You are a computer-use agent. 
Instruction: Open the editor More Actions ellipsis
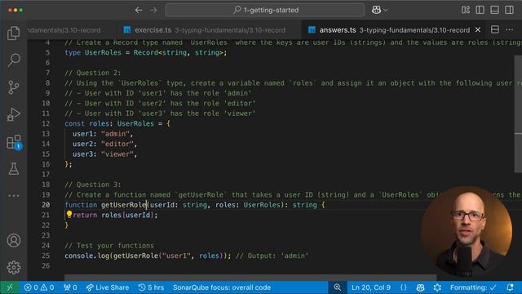pyautogui.click(x=509, y=29)
